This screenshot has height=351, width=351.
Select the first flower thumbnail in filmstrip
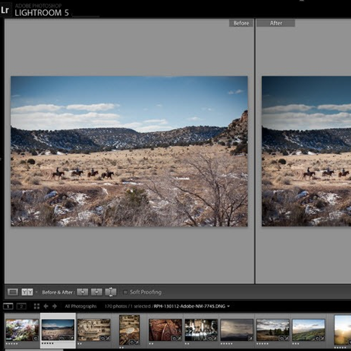pos(22,329)
